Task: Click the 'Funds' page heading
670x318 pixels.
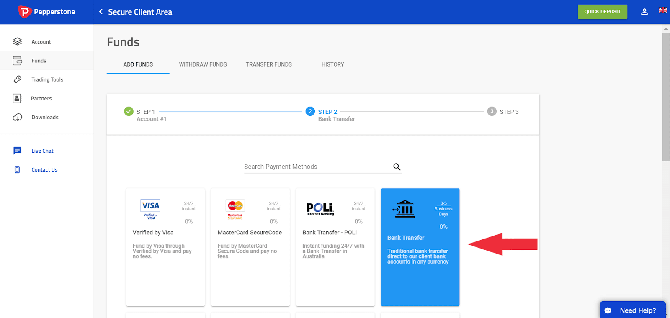Action: 123,42
